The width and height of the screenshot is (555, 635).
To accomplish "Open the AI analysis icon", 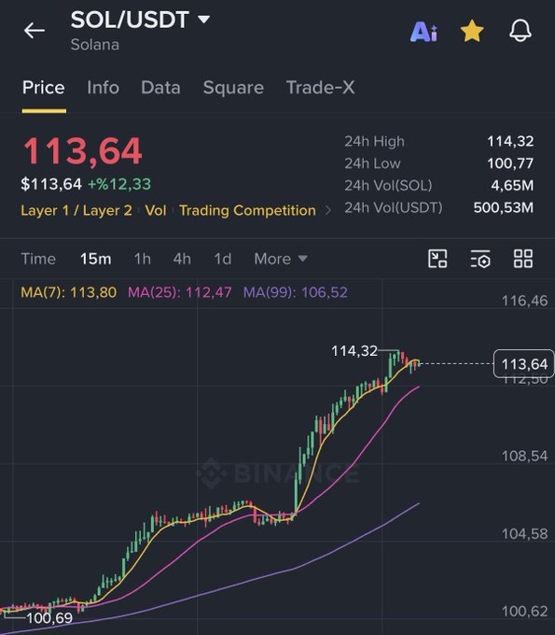I will click(423, 31).
